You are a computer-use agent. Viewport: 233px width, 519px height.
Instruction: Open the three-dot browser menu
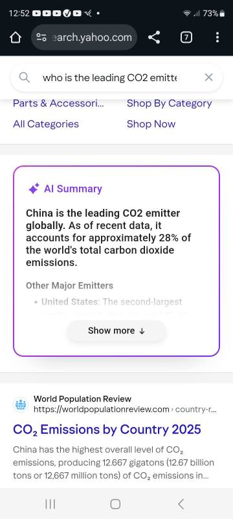click(x=217, y=38)
